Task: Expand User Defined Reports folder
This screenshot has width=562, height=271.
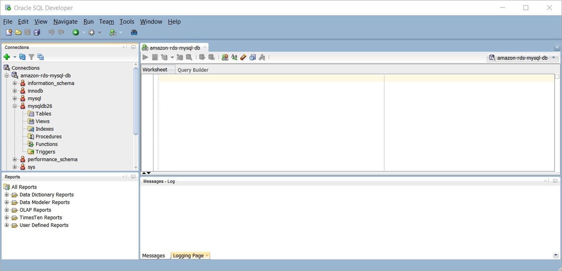Action: pyautogui.click(x=7, y=225)
